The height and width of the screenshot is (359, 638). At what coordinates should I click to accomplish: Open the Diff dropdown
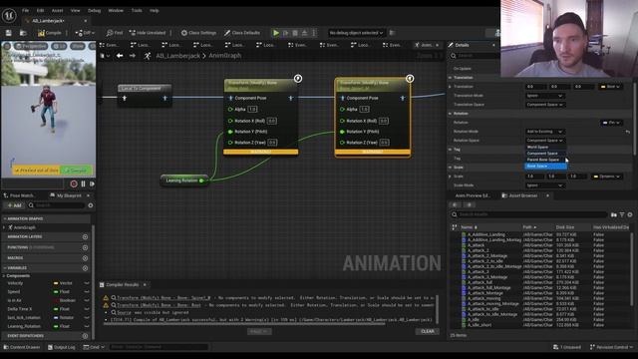point(85,33)
